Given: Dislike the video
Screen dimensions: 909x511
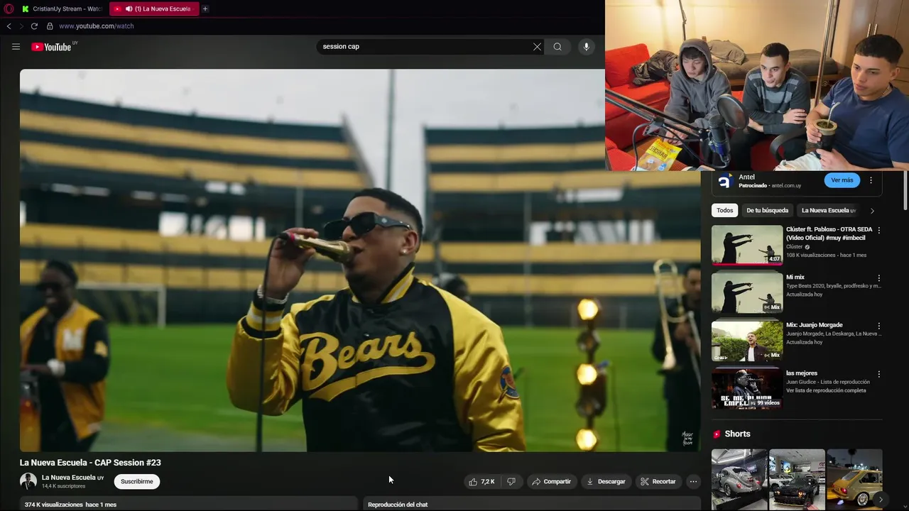Looking at the screenshot, I should (511, 481).
